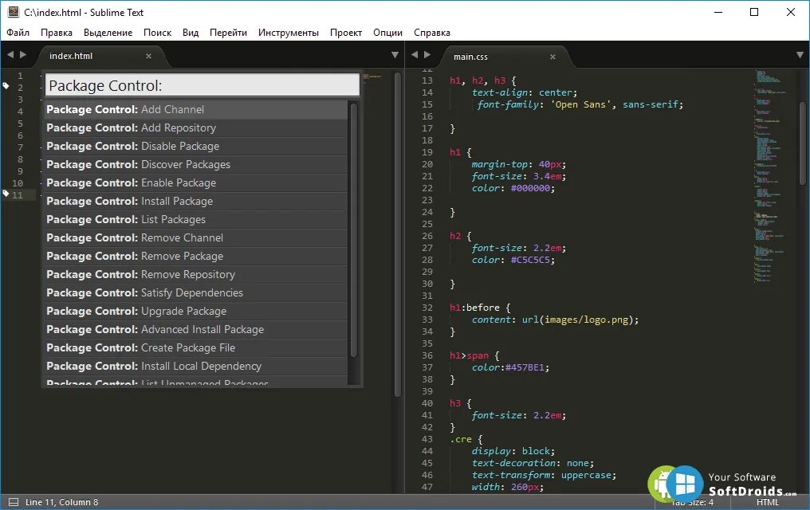
Task: Click the main.css minimap
Action: 771,175
